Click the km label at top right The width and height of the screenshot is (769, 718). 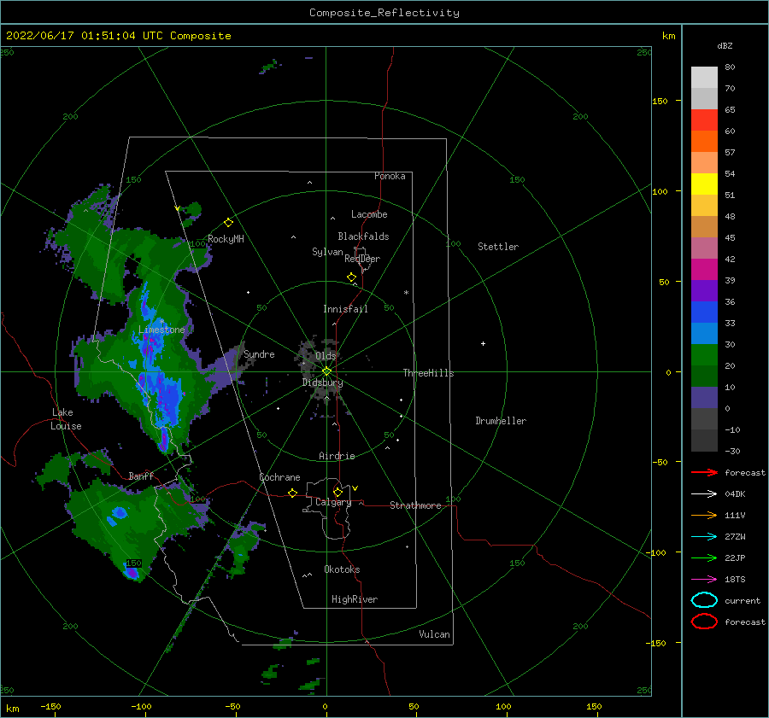668,36
